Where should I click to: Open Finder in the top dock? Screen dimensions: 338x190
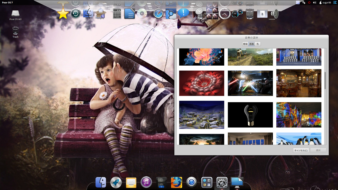(88, 13)
